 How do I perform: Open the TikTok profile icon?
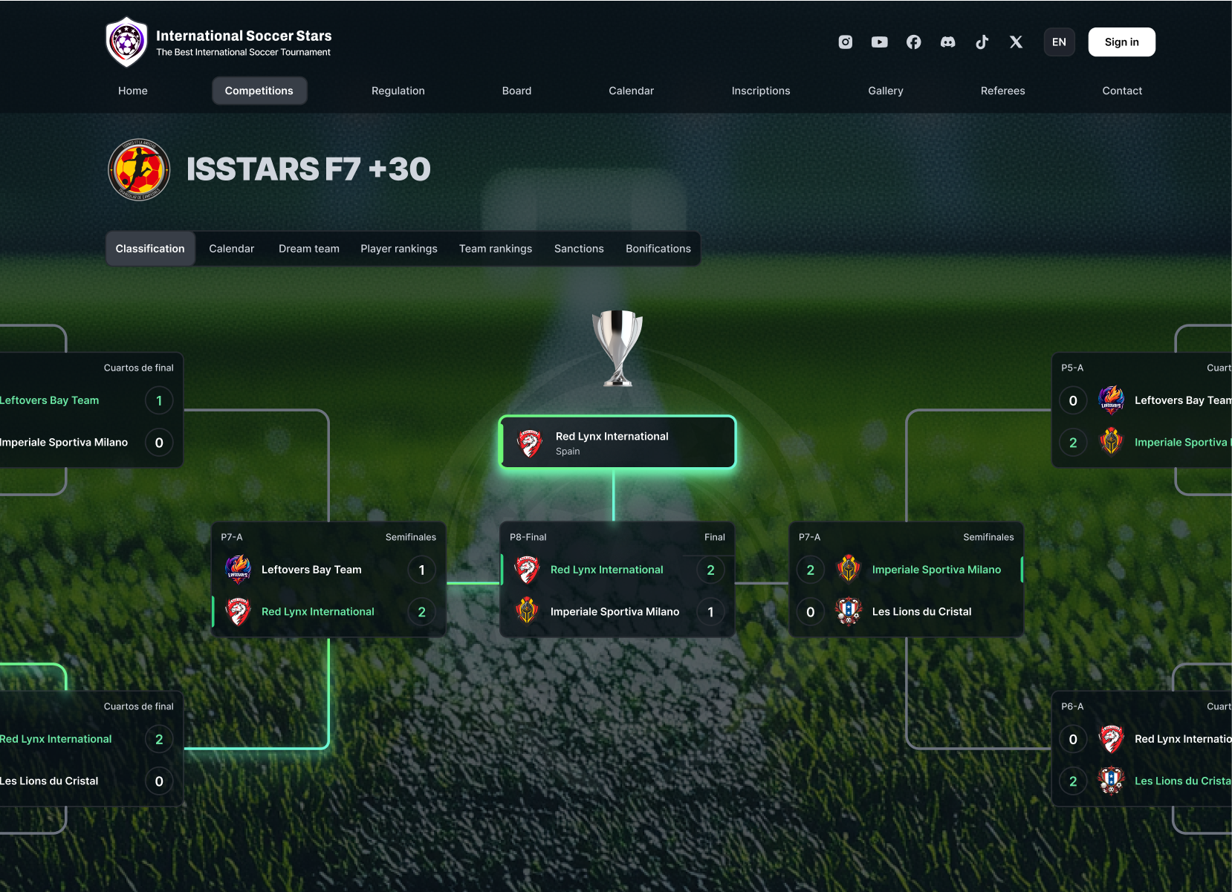coord(982,42)
